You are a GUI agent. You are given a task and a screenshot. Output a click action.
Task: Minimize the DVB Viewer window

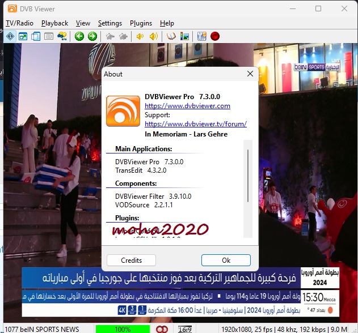[x=293, y=8]
